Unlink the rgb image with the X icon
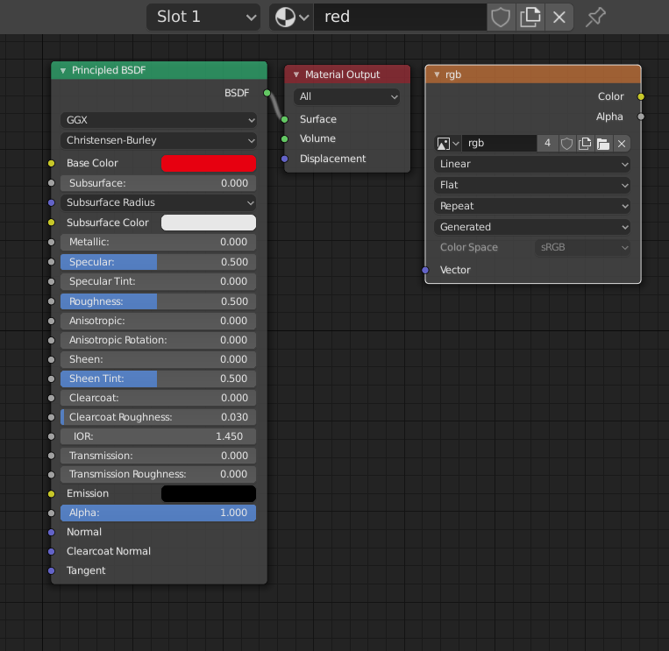 coord(622,143)
